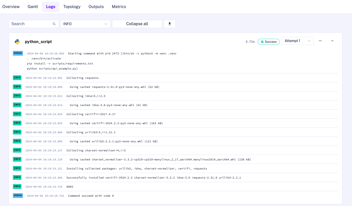Image resolution: width=352 pixels, height=206 pixels.
Task: Go to the Topology tab
Action: pyautogui.click(x=72, y=7)
